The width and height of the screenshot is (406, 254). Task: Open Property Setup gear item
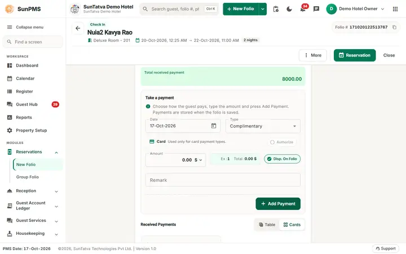33,130
